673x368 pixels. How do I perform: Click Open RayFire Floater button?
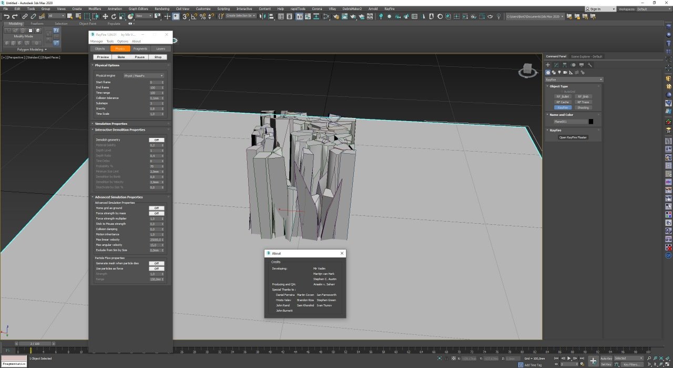tap(573, 137)
